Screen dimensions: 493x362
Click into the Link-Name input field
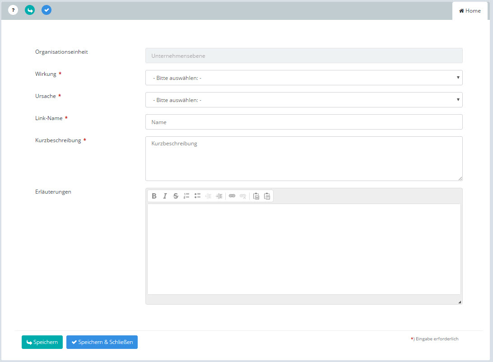pos(304,122)
